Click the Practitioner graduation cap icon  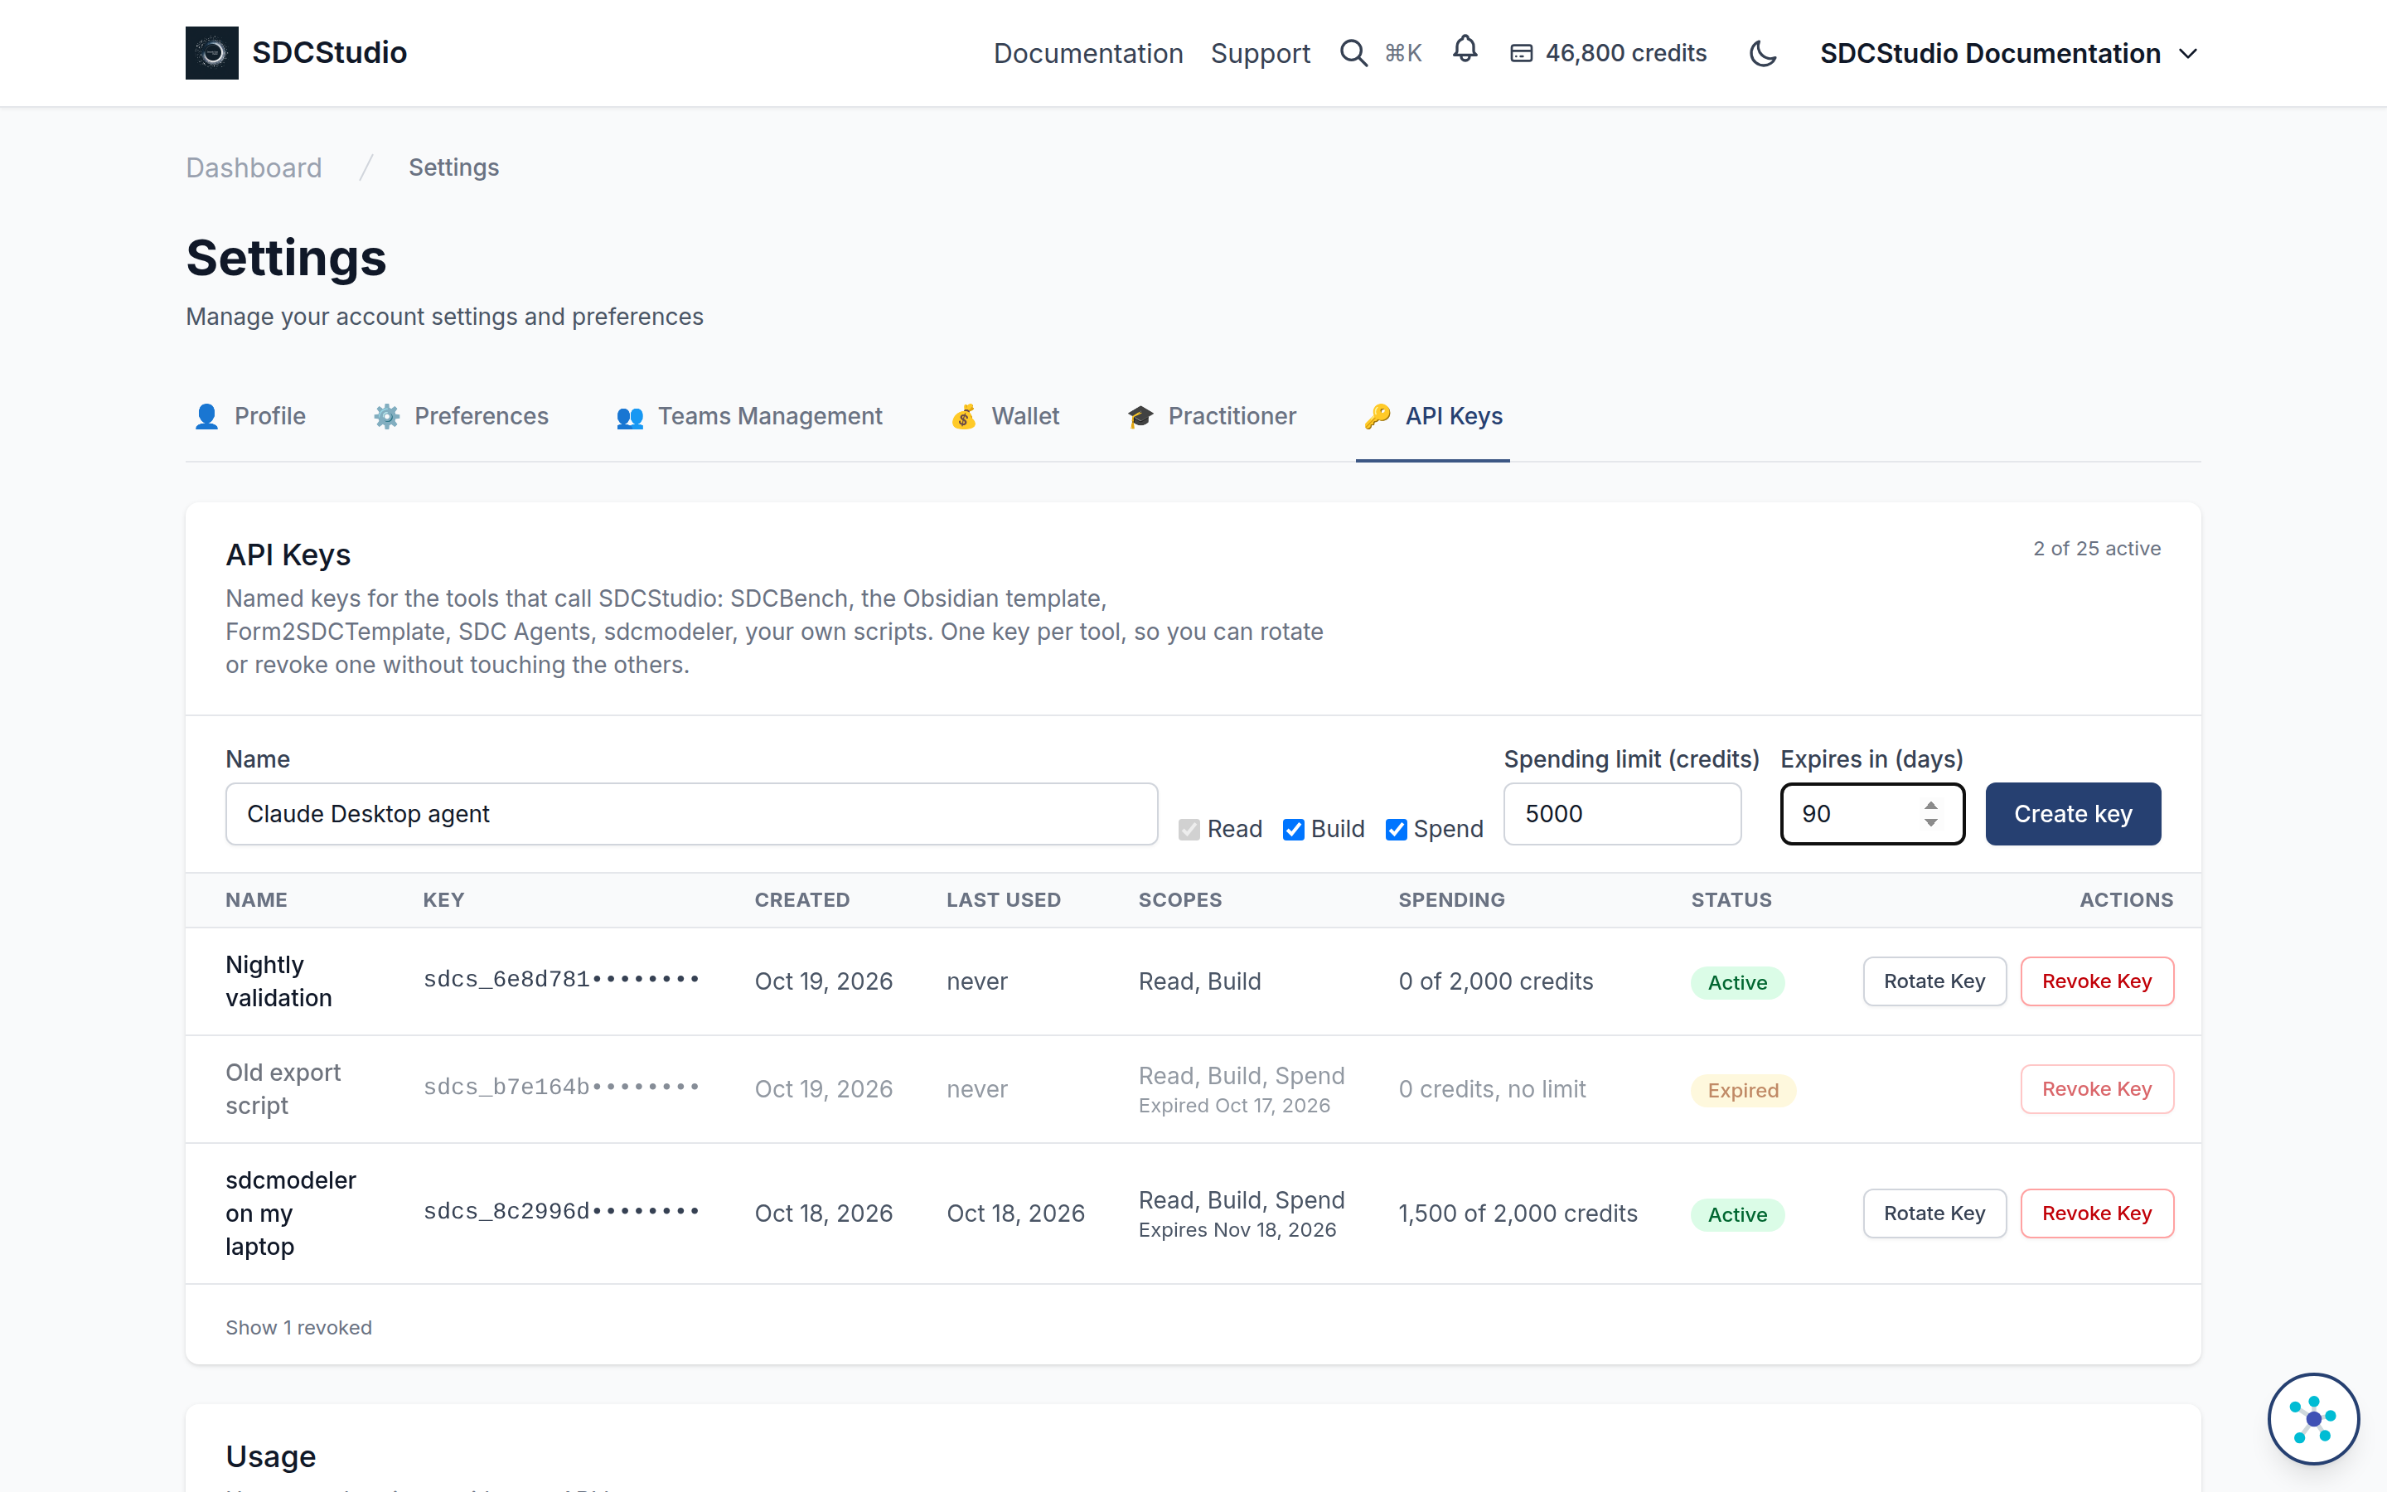[x=1140, y=416]
